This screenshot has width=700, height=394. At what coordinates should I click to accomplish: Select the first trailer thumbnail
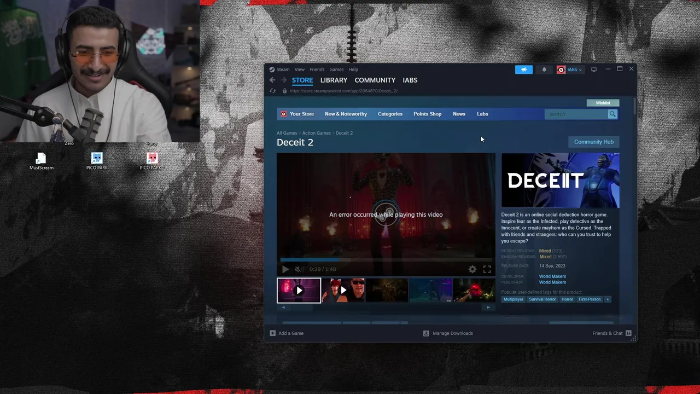click(299, 291)
